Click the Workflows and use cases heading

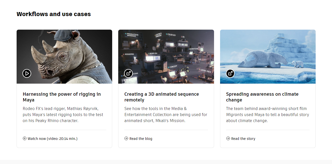click(x=54, y=14)
